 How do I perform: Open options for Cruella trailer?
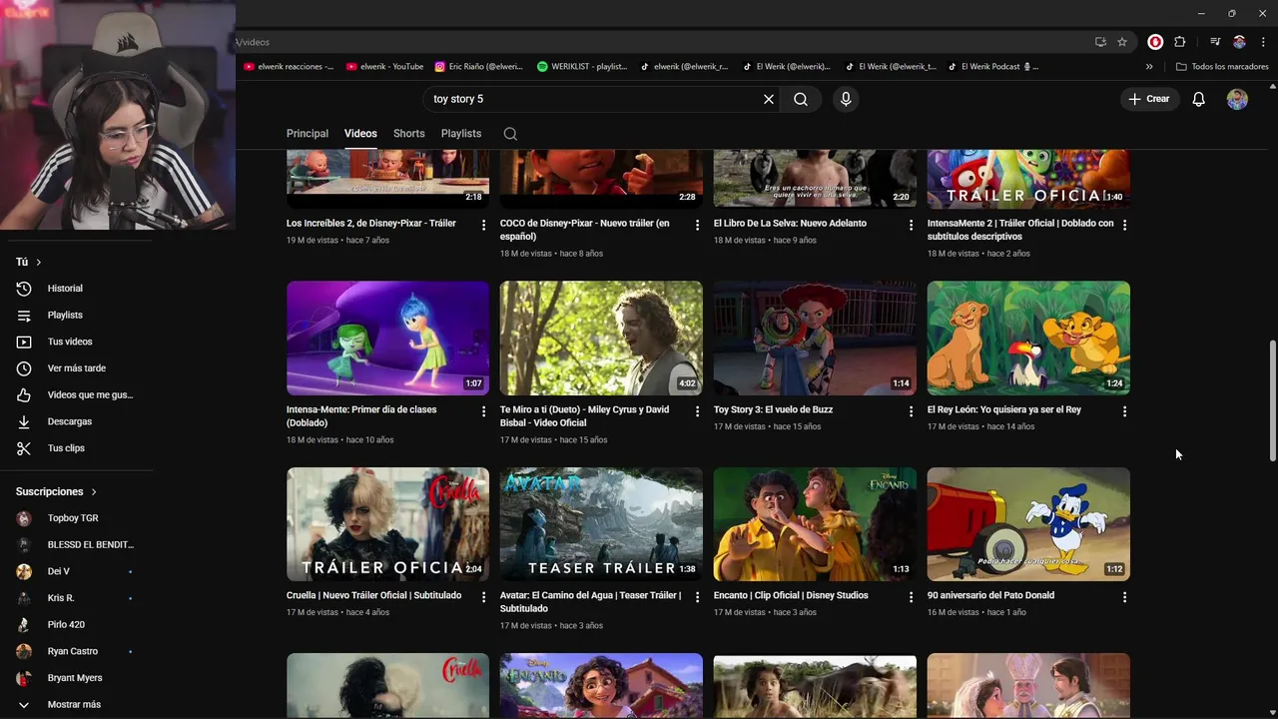[483, 597]
